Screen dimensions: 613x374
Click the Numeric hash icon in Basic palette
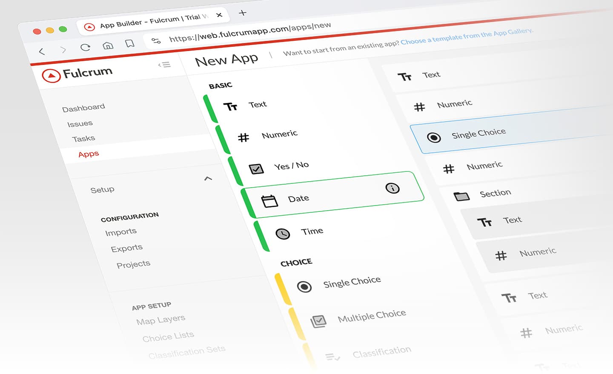tap(243, 137)
